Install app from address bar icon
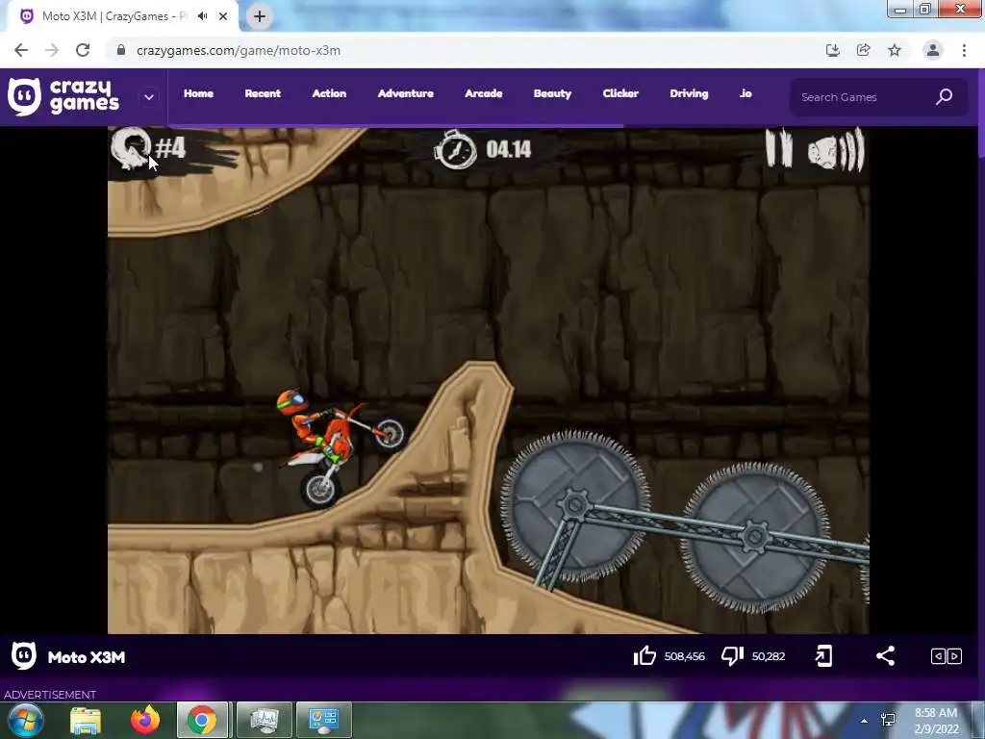Viewport: 985px width, 739px height. (833, 50)
